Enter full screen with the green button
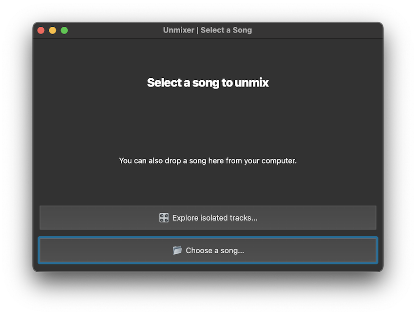The image size is (416, 315). pos(64,30)
